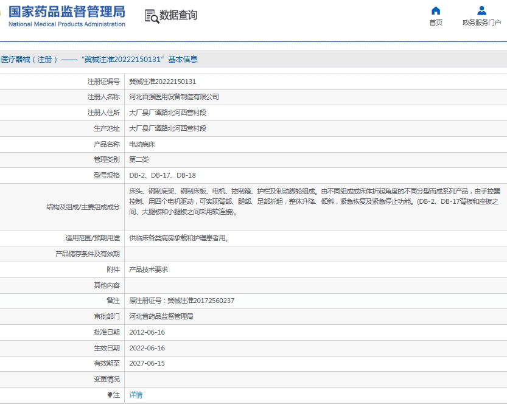507x407 pixels.
Task: Click the 河北百强医用设备制造有限公司 name
Action: (x=175, y=96)
